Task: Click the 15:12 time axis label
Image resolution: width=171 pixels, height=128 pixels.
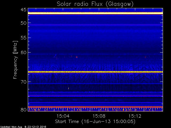Action: (x=135, y=116)
